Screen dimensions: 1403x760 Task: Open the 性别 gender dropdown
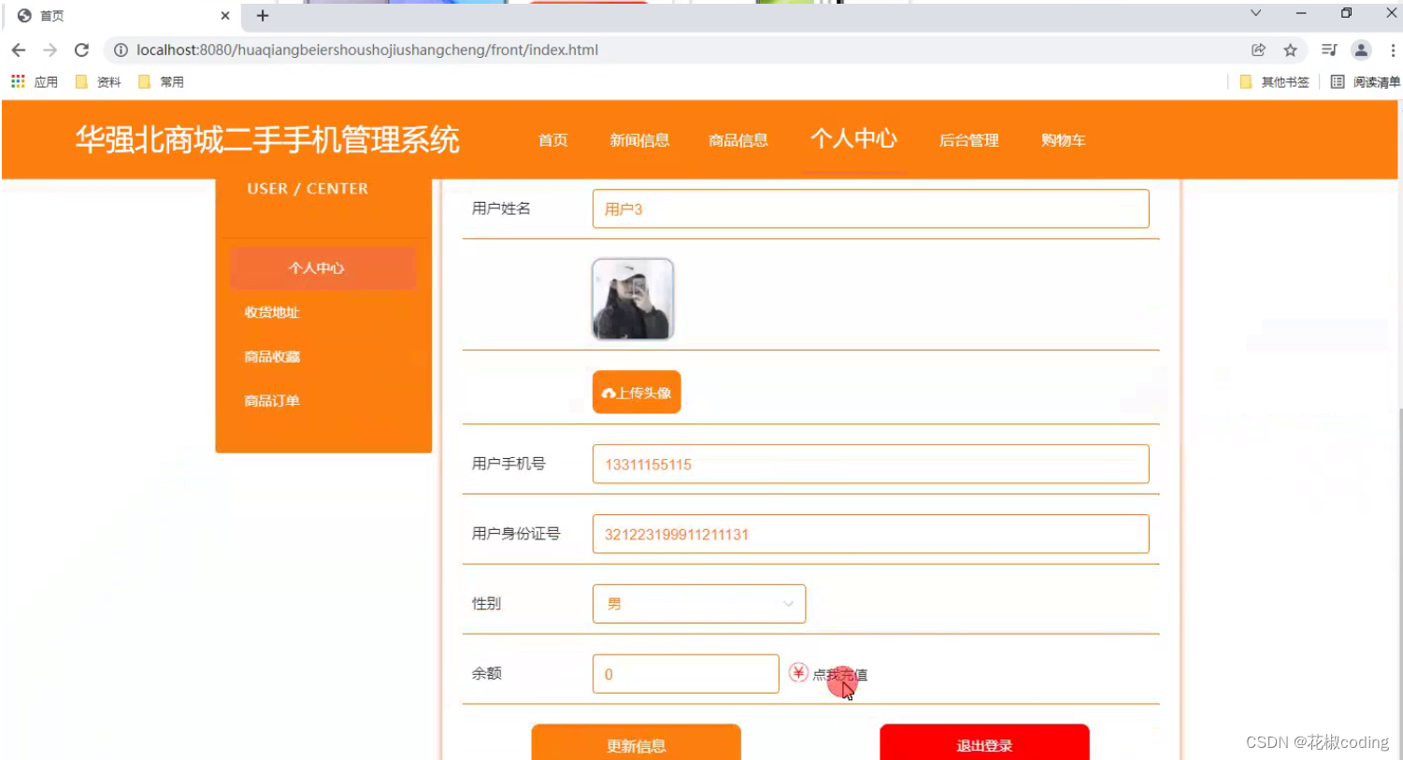coord(698,603)
